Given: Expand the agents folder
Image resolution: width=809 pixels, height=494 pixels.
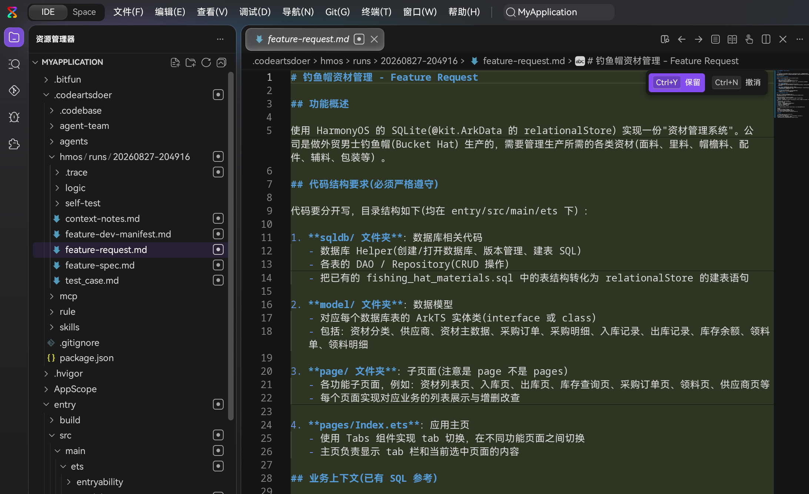Looking at the screenshot, I should coord(52,141).
